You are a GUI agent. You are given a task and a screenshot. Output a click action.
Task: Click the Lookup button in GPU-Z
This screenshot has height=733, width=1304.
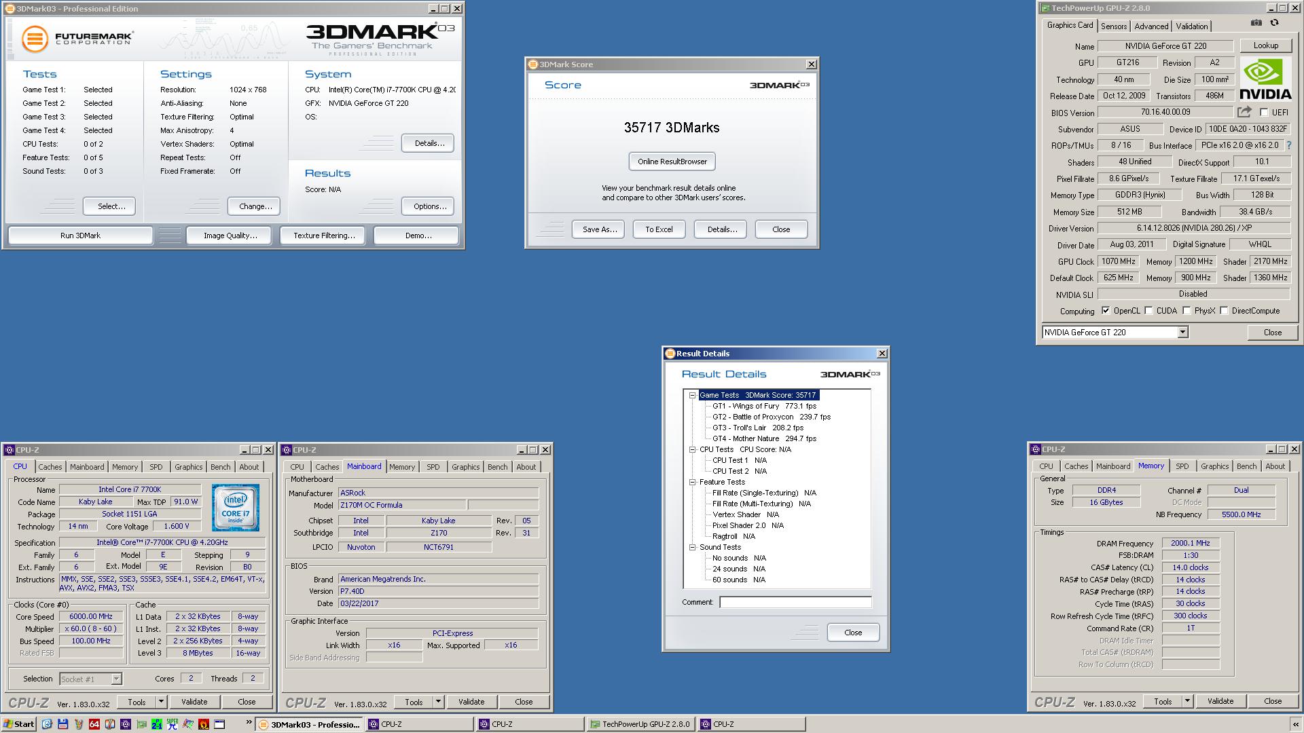(1266, 45)
